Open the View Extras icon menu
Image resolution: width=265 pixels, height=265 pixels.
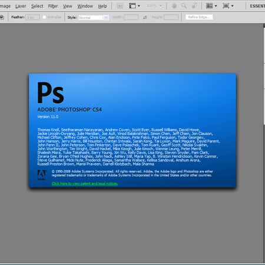132,6
